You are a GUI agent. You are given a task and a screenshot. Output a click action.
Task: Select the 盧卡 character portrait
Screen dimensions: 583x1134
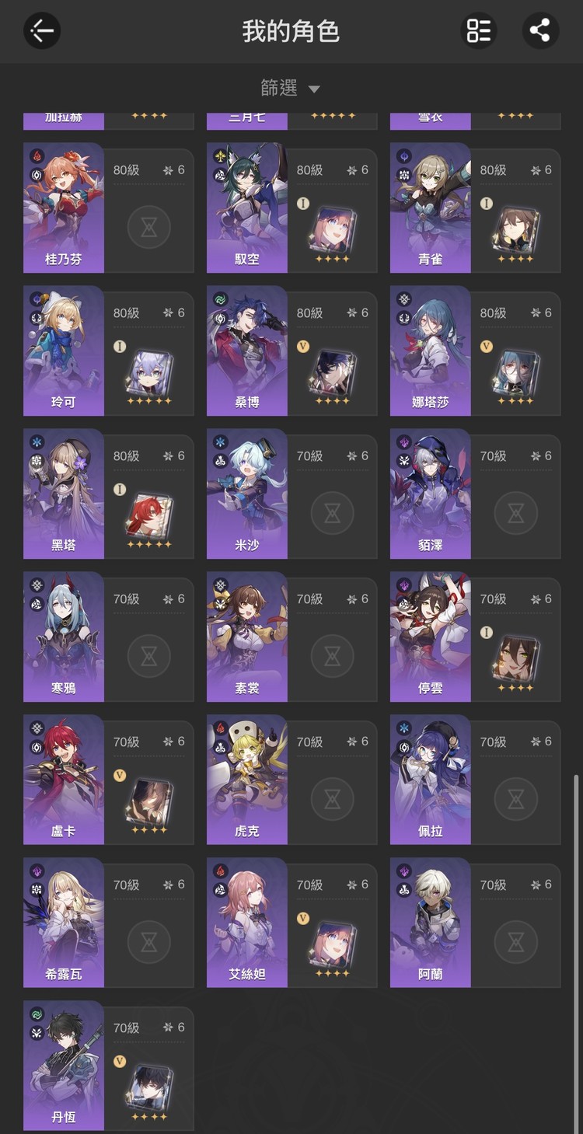point(64,780)
